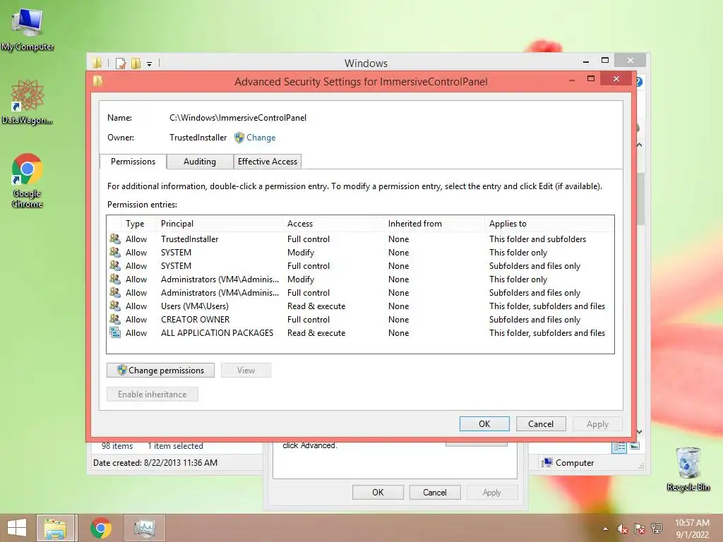The image size is (723, 542).
Task: Click the Properties quick access icon
Action: pos(121,63)
